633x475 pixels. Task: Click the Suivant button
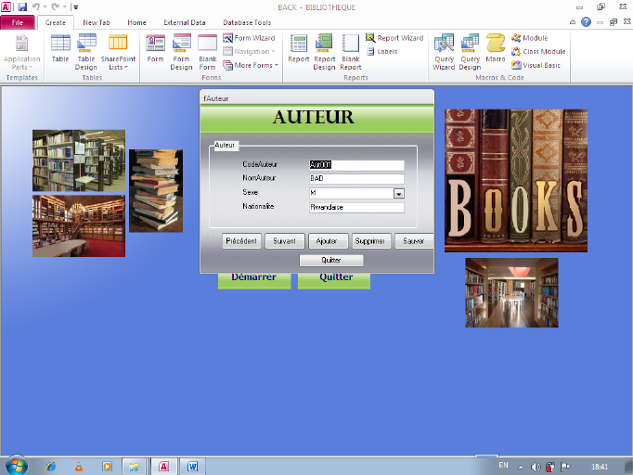(x=285, y=241)
